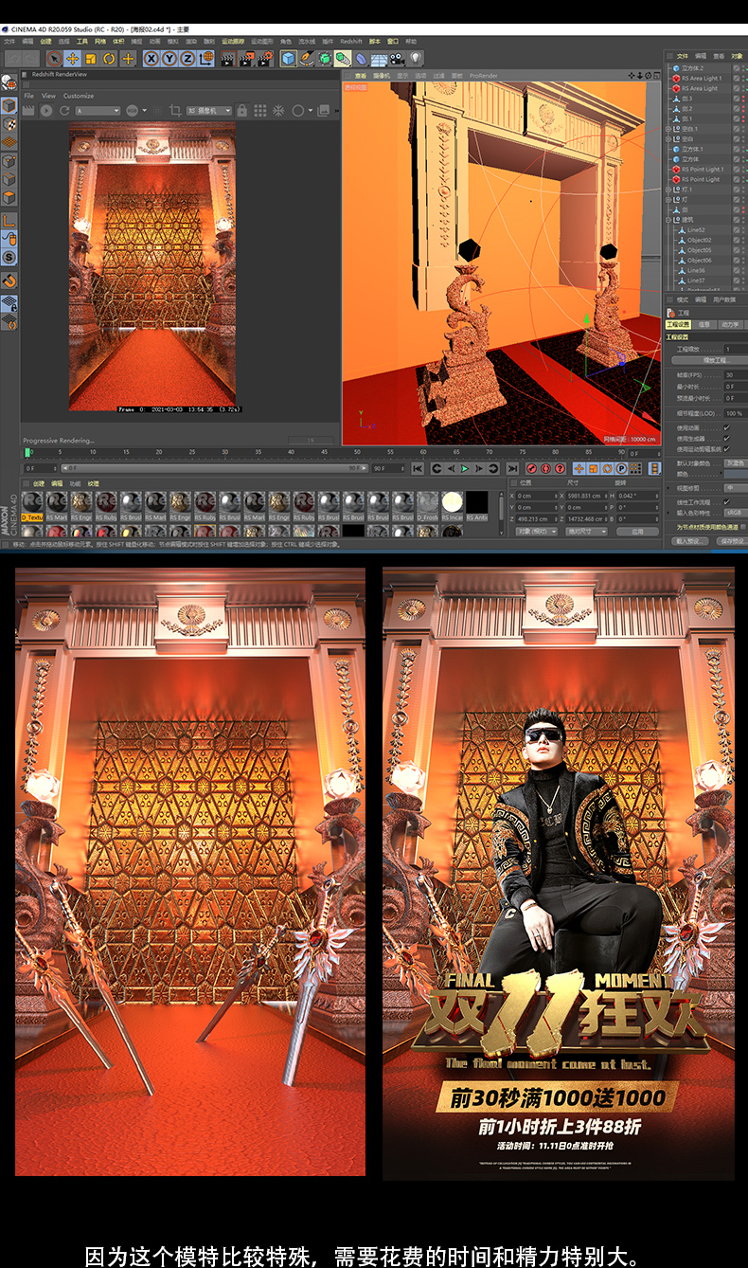This screenshot has width=748, height=1268.
Task: Activate the Rotate tool in top toolbar
Action: click(109, 59)
